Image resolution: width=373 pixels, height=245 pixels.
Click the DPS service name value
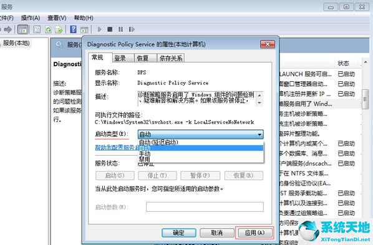point(142,72)
